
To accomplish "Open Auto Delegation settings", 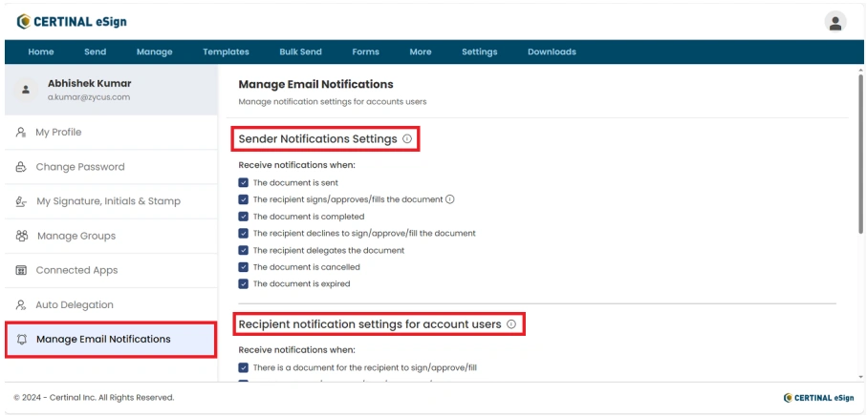I will 111,304.
